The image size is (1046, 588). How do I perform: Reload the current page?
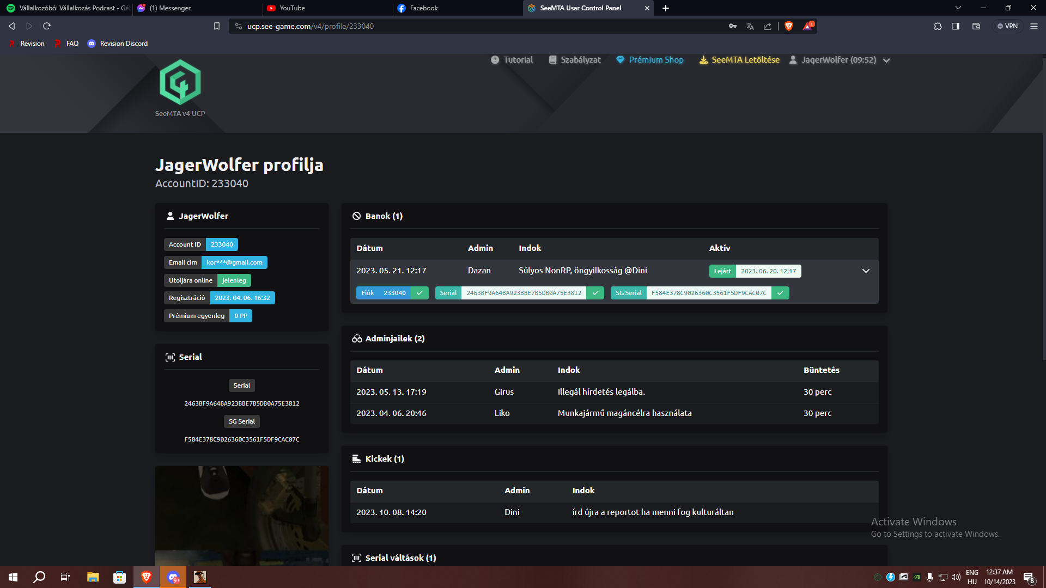pyautogui.click(x=47, y=26)
